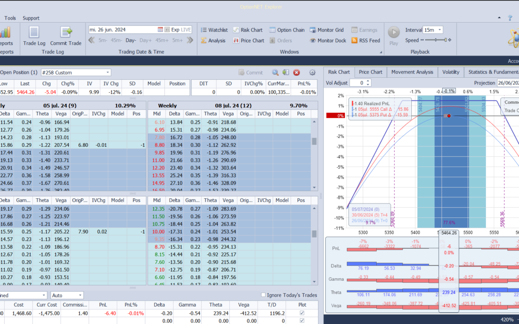This screenshot has height=324, width=519.
Task: Expand the Interval 15m dropdown
Action: pos(439,30)
